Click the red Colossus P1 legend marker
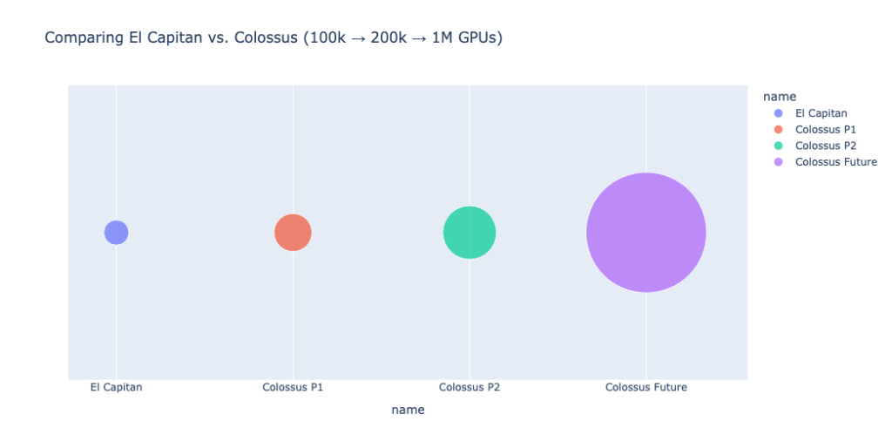 pos(778,130)
